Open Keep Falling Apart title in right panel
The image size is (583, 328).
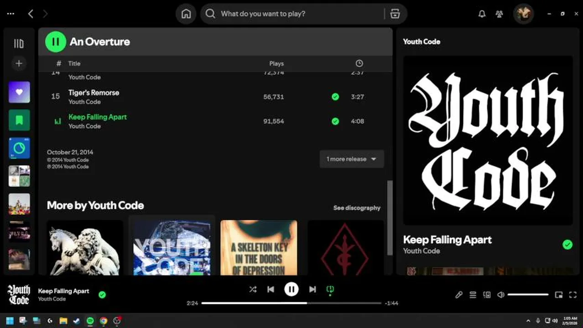tap(448, 240)
